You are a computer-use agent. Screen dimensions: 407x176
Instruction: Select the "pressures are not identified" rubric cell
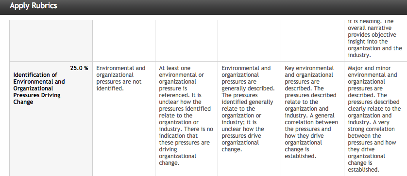pos(124,119)
